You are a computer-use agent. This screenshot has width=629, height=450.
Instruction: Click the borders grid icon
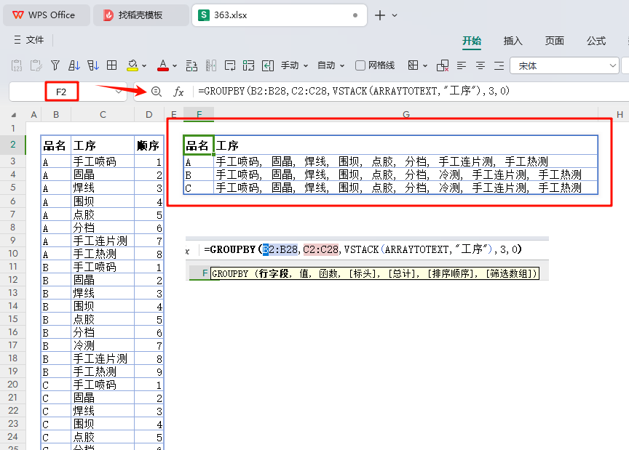tap(414, 65)
